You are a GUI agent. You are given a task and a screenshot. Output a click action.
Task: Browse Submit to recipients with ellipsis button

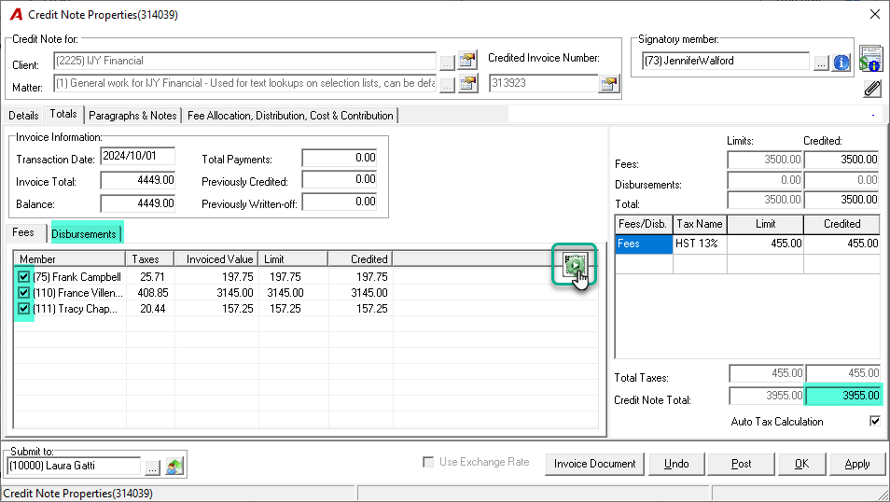click(x=152, y=467)
